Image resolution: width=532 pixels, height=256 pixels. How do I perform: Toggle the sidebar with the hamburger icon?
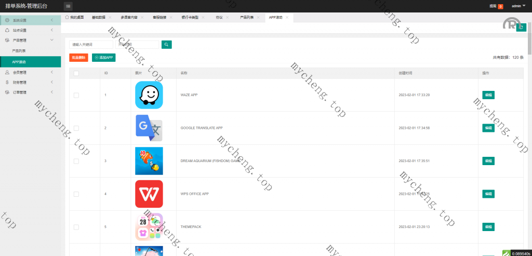tap(68, 6)
